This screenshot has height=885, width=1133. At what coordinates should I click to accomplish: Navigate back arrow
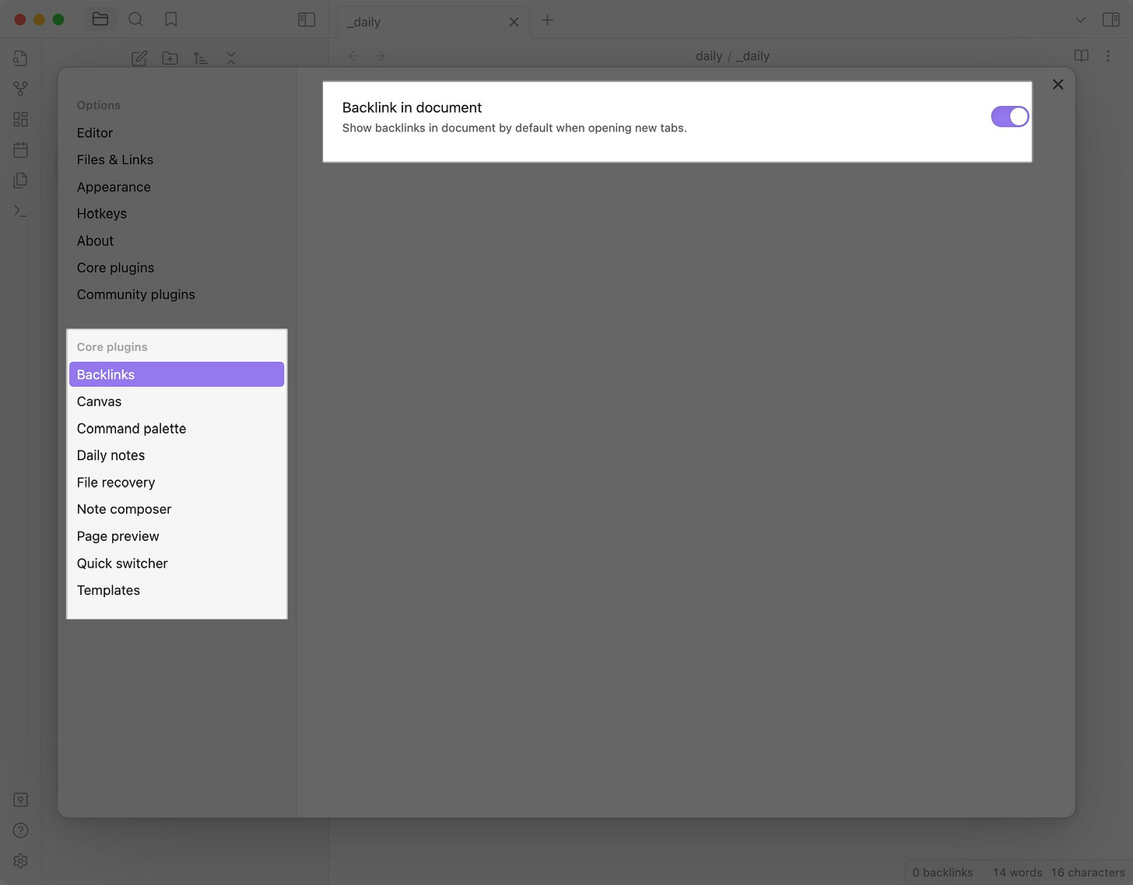click(353, 56)
